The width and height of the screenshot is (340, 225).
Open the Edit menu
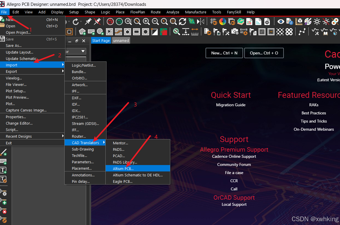click(16, 12)
